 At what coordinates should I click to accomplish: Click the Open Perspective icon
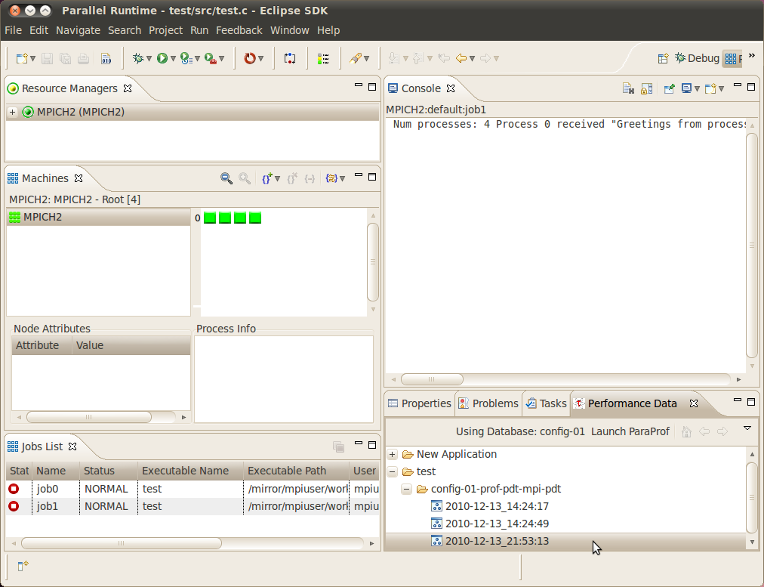point(663,58)
